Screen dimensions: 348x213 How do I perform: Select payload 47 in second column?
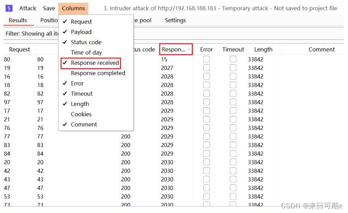point(40,188)
